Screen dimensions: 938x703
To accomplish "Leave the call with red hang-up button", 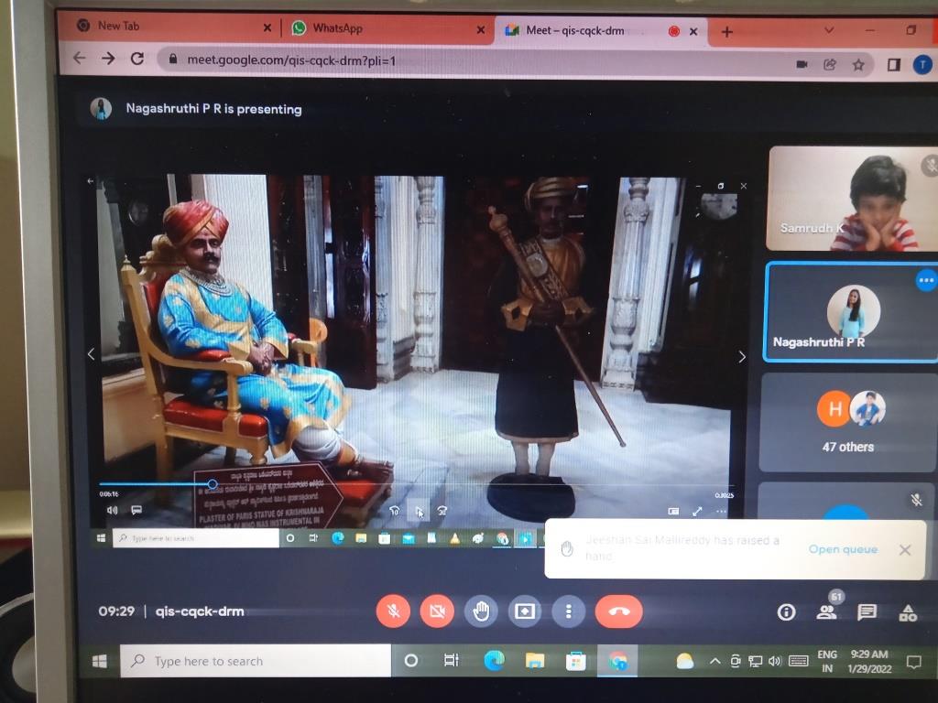I will click(618, 611).
